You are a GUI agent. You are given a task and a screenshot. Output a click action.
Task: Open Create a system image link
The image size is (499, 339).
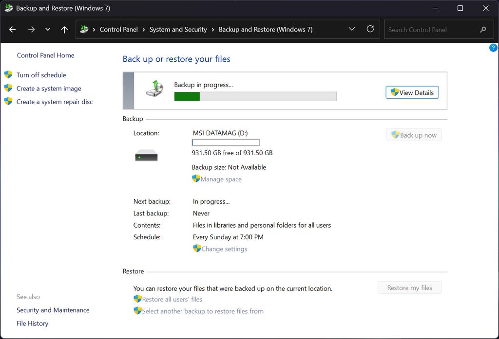point(49,89)
